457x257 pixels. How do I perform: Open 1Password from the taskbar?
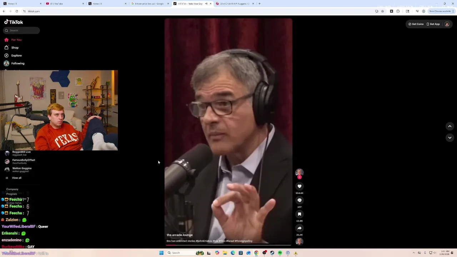pos(288,253)
